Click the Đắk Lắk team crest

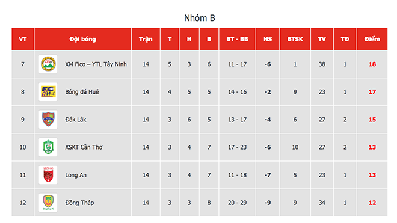pos(48,120)
